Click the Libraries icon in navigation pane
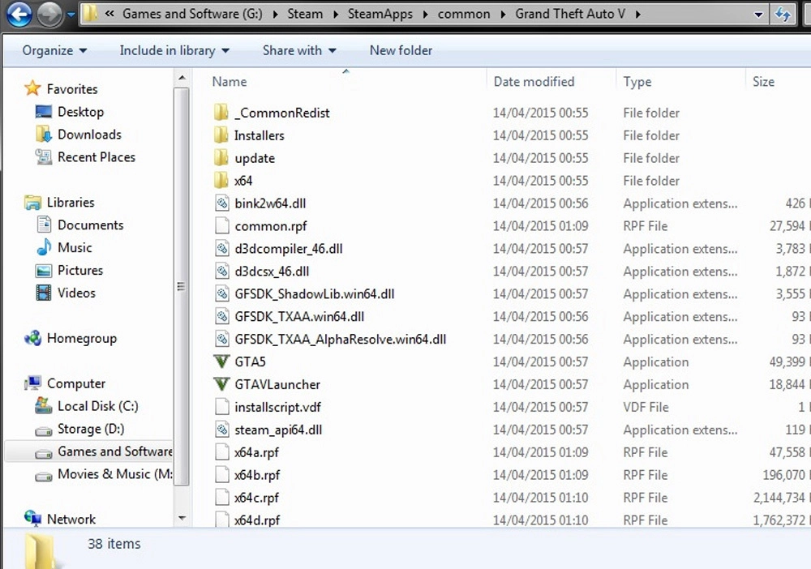The height and width of the screenshot is (569, 811). coord(32,202)
